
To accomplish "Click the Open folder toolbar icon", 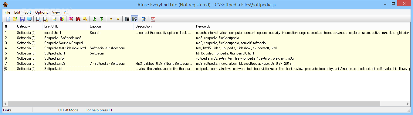I will 15,19.
